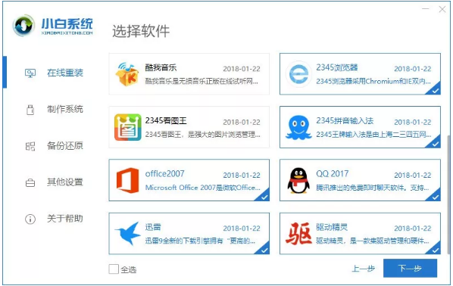
Task: Click the 2345拼音输入法 octopus icon
Action: coord(298,127)
